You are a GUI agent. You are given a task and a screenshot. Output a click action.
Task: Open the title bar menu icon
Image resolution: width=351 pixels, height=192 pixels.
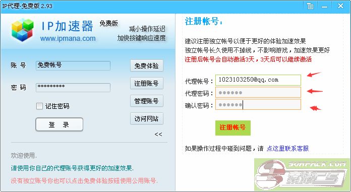coord(310,6)
